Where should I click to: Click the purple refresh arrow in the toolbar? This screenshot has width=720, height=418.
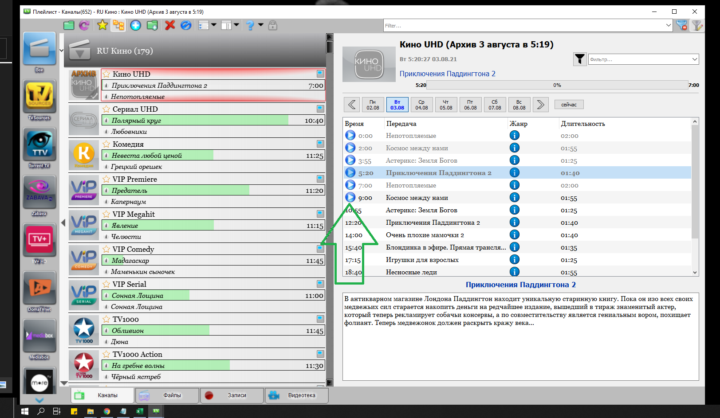[x=84, y=25]
